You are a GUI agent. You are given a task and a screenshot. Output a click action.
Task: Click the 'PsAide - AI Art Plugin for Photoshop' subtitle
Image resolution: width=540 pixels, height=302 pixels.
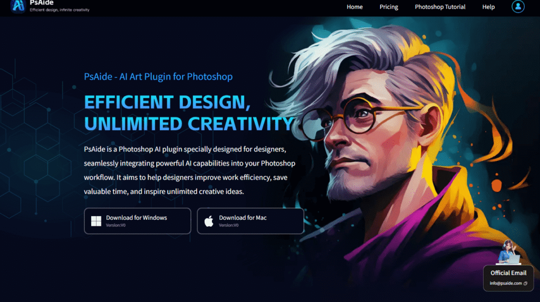(x=158, y=76)
